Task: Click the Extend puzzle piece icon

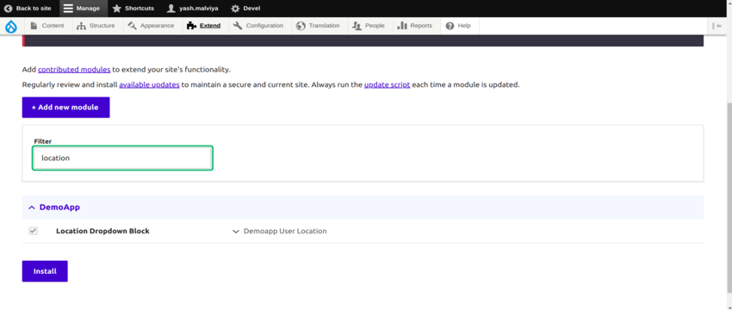Action: point(191,26)
